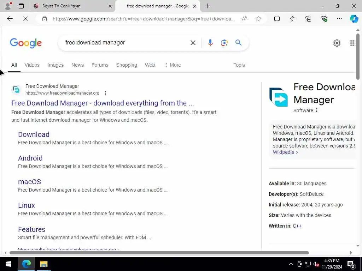Close the Beyaz TV Canlı Yayın tab
This screenshot has width=362, height=271.
tap(110, 6)
